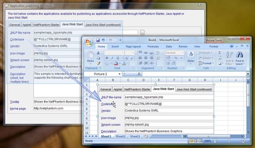Open the Formulas ribbon tab

(x=153, y=47)
